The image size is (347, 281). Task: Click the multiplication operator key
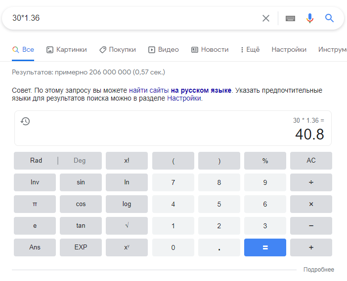(x=311, y=204)
